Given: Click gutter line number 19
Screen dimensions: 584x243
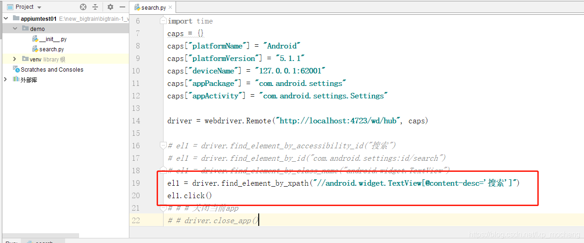Looking at the screenshot, I should point(135,183).
